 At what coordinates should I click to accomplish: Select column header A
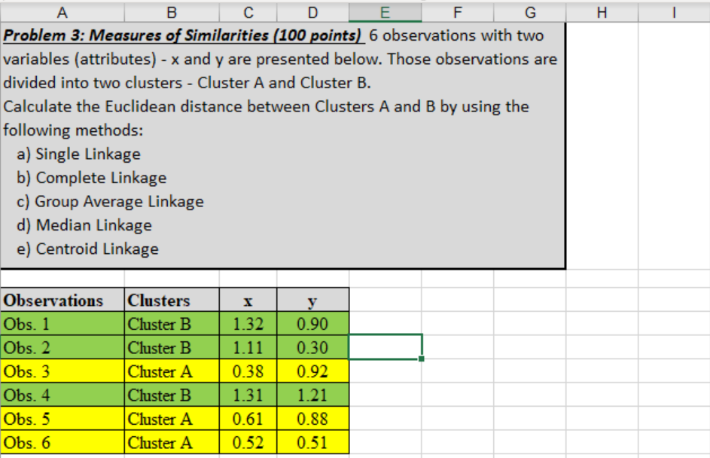pos(63,12)
